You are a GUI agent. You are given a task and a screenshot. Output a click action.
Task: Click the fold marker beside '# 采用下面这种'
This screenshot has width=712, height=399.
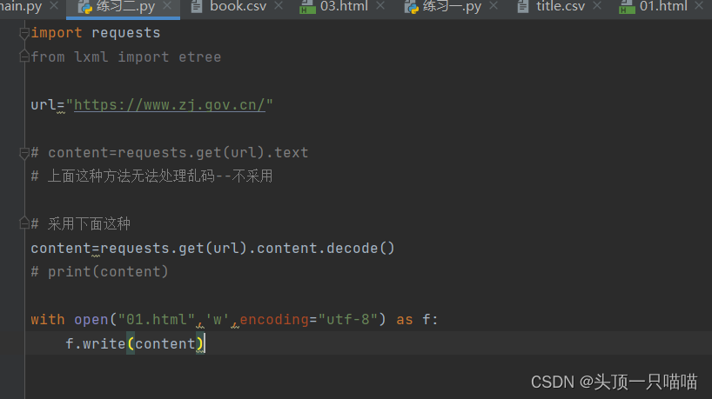[24, 223]
